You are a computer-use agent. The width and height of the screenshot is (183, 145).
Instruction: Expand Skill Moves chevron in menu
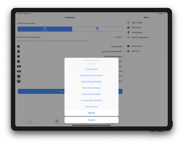165,27
